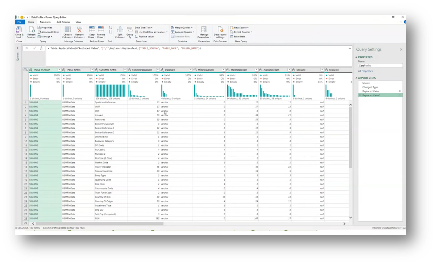Open the Data Type: Text dropdown
Viewport: 436px width, 265px height.
(x=144, y=28)
